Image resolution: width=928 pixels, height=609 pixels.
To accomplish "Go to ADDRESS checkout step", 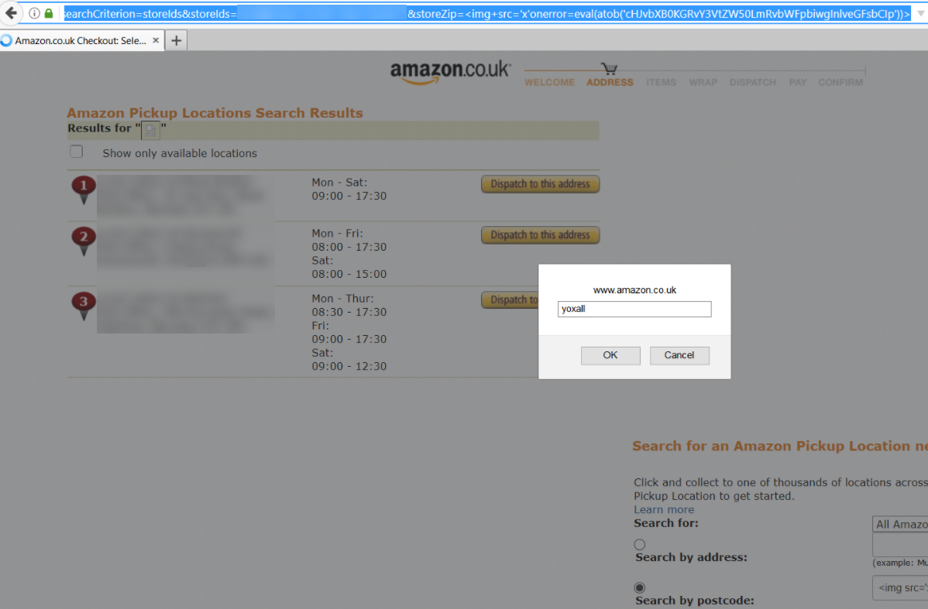I will pos(610,82).
